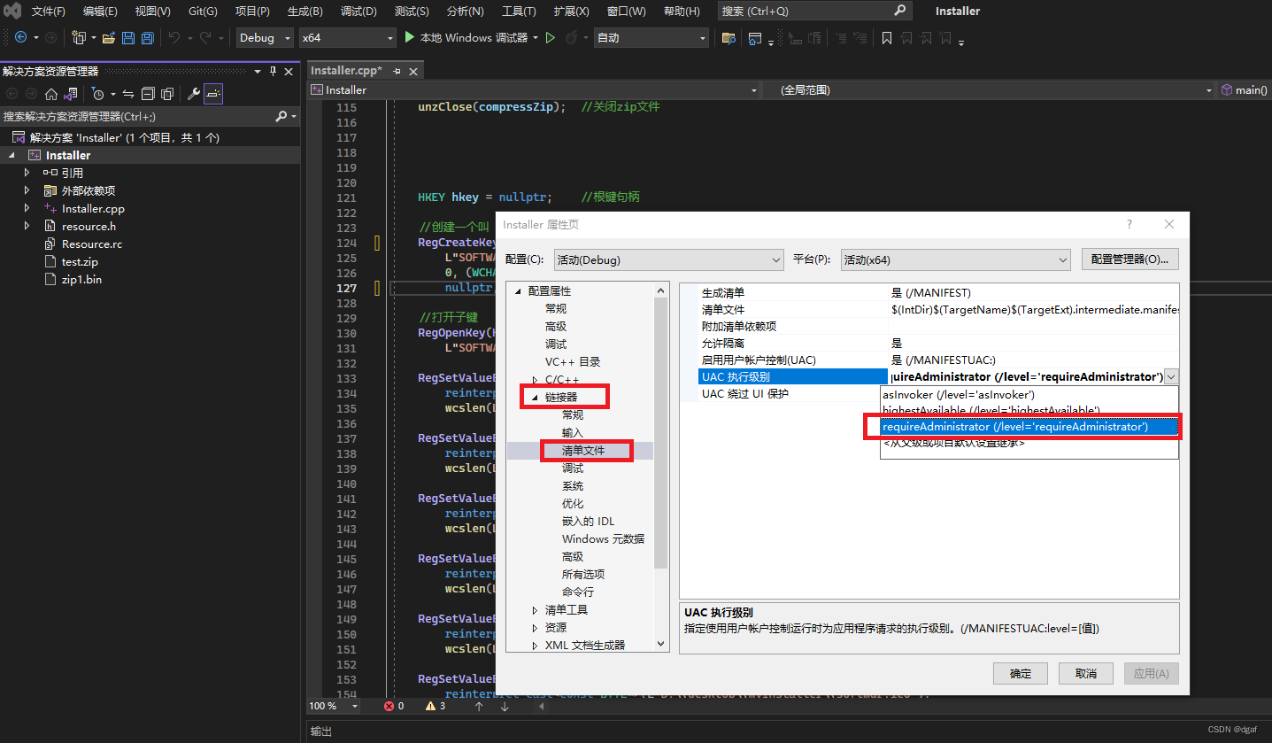
Task: Open the 扩展(X) menu
Action: click(571, 12)
